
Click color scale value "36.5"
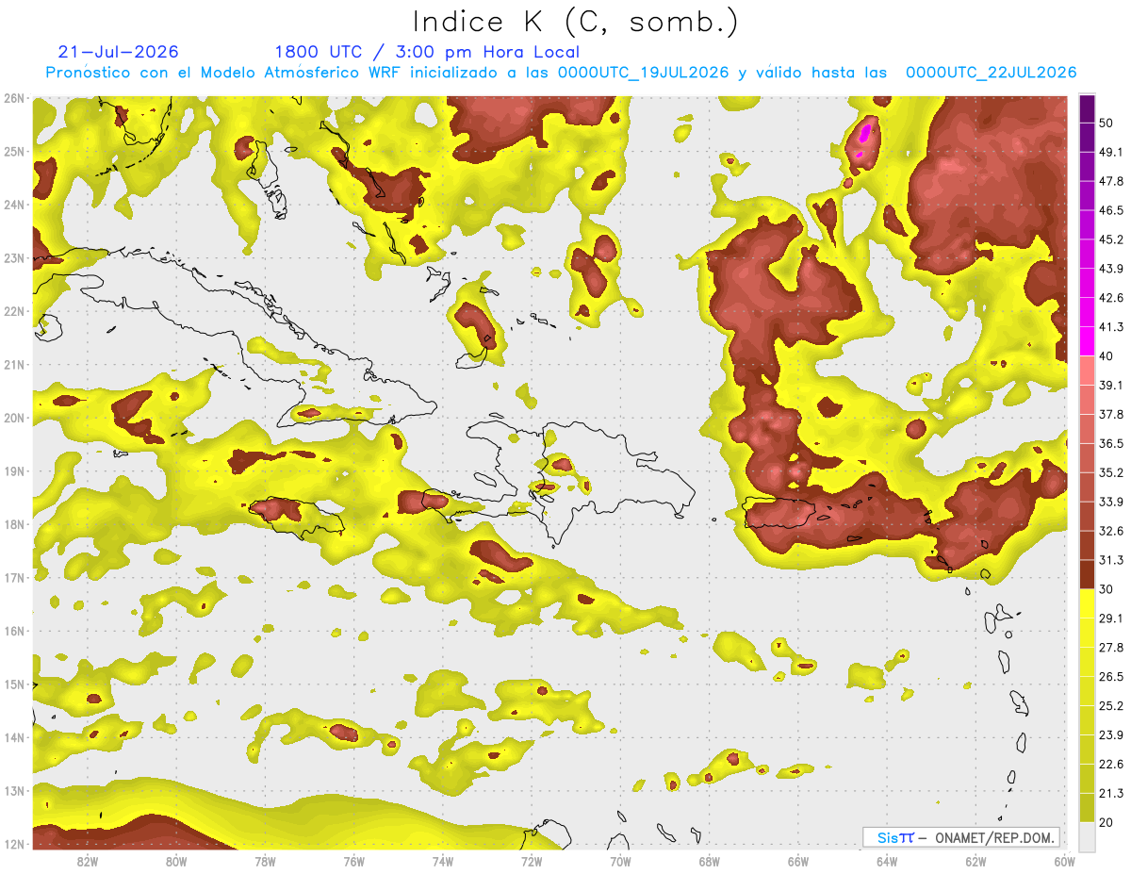click(x=1111, y=443)
